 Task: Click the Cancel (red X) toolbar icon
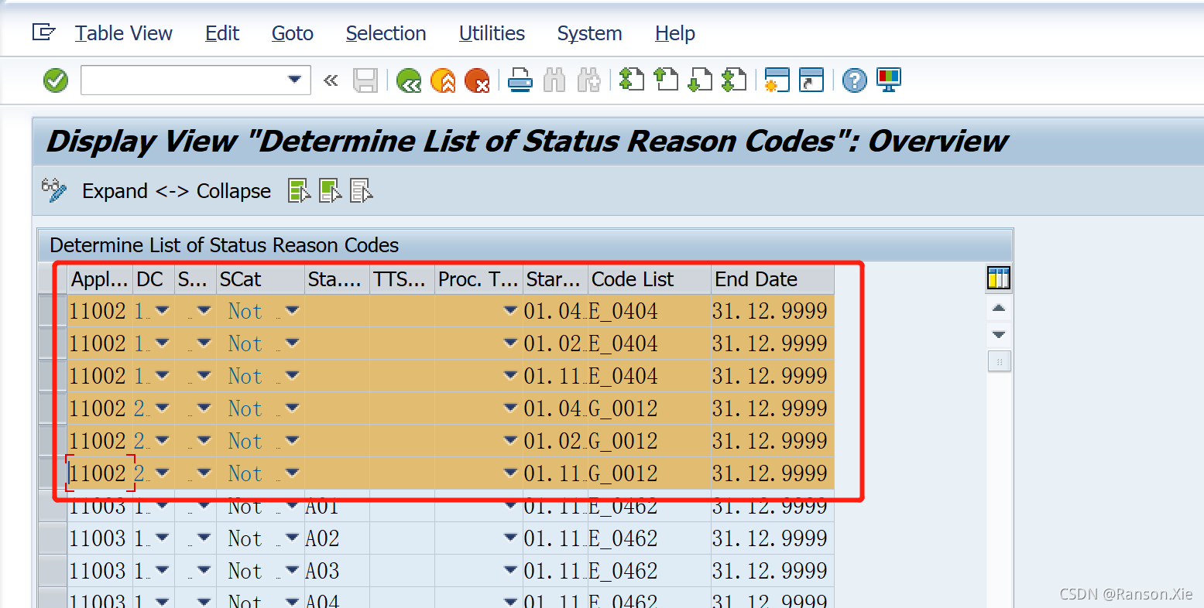point(478,80)
